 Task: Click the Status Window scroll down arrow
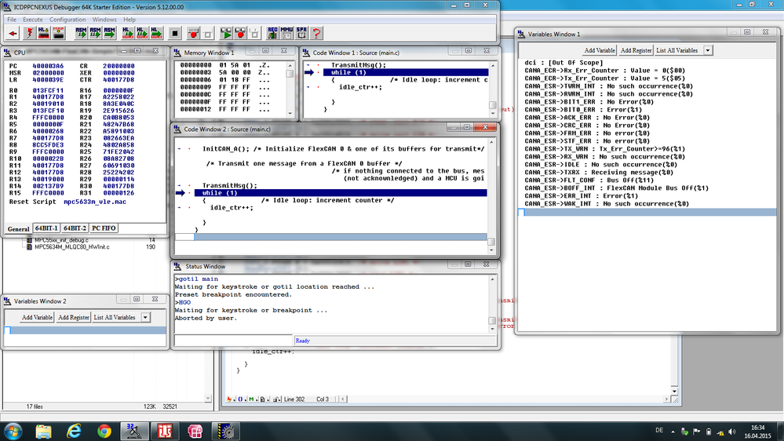point(492,329)
